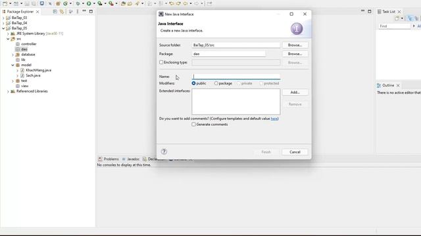Click the help question mark in dialog
The width and height of the screenshot is (421, 236).
(x=164, y=151)
